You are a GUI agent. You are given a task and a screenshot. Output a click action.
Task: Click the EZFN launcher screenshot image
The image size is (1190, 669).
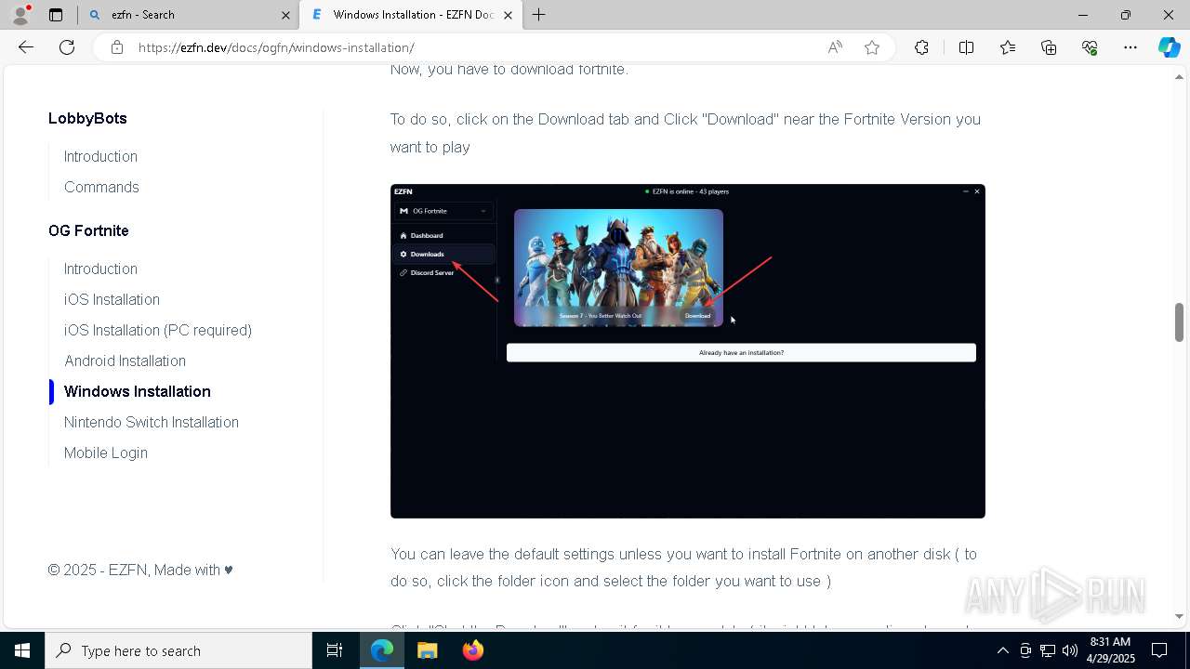[688, 351]
